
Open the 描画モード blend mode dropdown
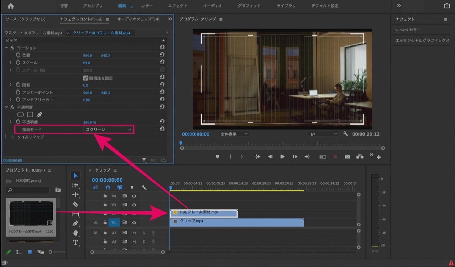point(108,130)
